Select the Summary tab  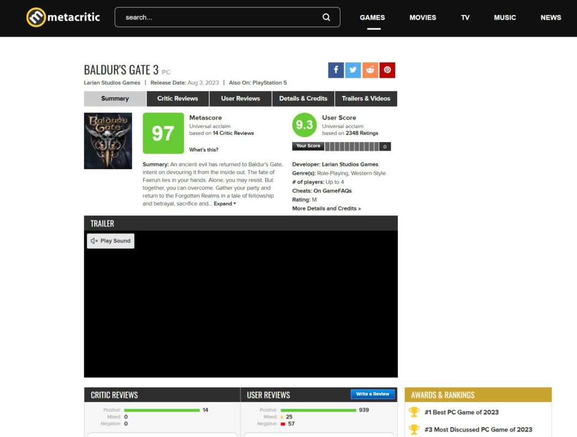pyautogui.click(x=115, y=98)
